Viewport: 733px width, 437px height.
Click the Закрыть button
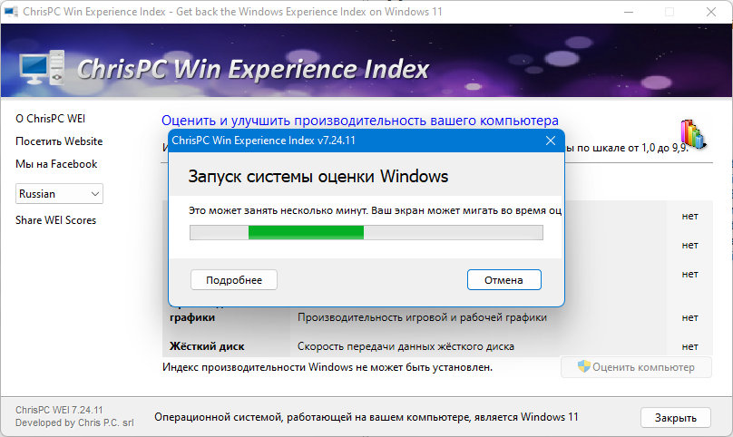676,418
